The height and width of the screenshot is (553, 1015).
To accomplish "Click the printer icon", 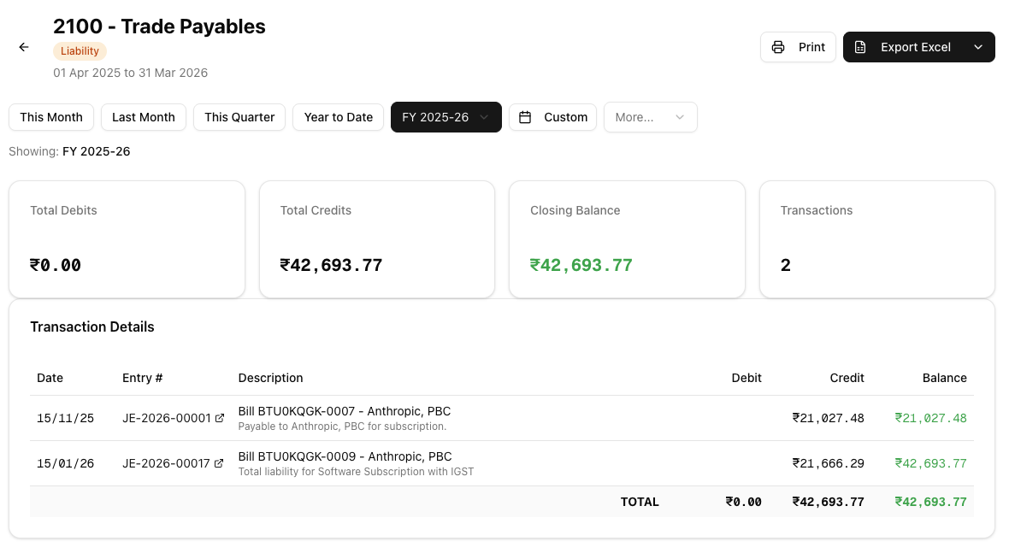I will click(x=778, y=48).
